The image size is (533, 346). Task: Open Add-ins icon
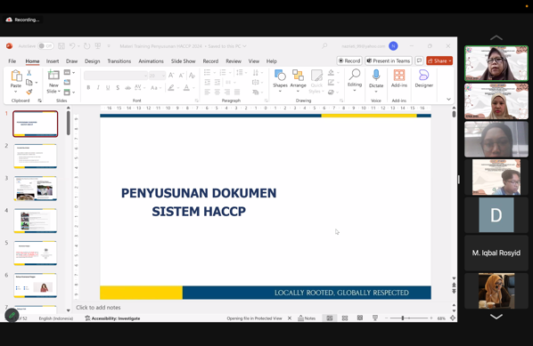click(x=399, y=78)
